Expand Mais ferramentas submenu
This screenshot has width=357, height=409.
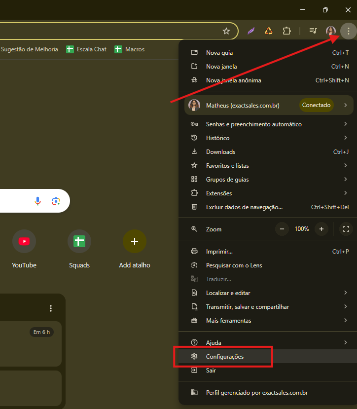(x=268, y=321)
